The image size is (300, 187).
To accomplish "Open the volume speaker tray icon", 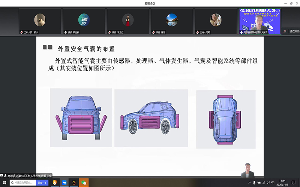I will [x=268, y=183].
